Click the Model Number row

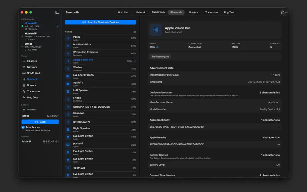214,109
